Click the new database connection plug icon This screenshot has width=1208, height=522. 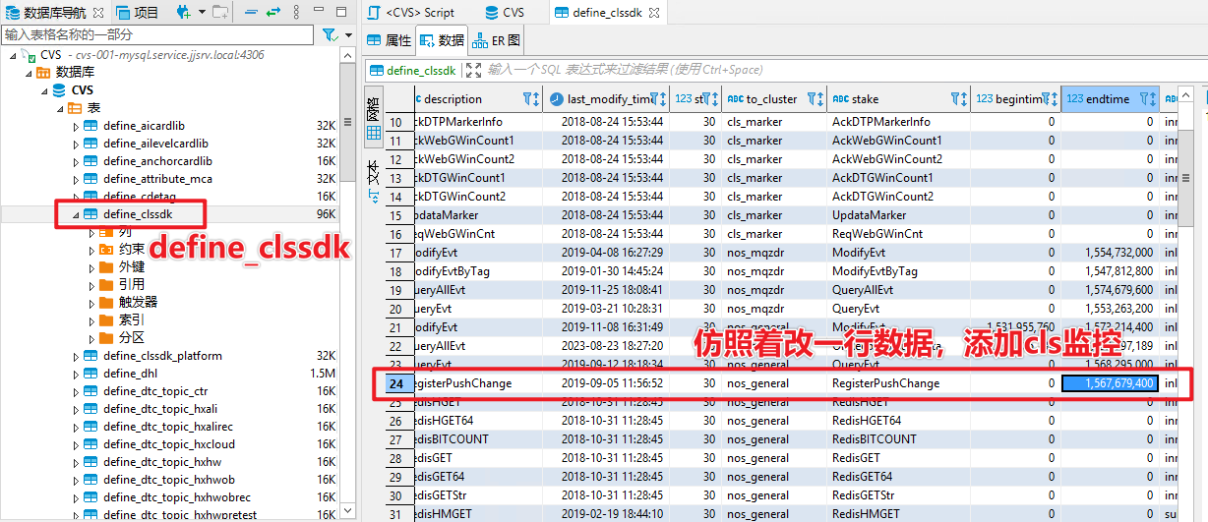coord(183,12)
